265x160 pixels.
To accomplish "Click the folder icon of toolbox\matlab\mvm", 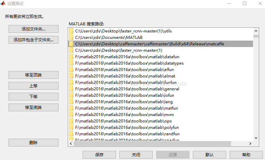I will click(x=71, y=115).
